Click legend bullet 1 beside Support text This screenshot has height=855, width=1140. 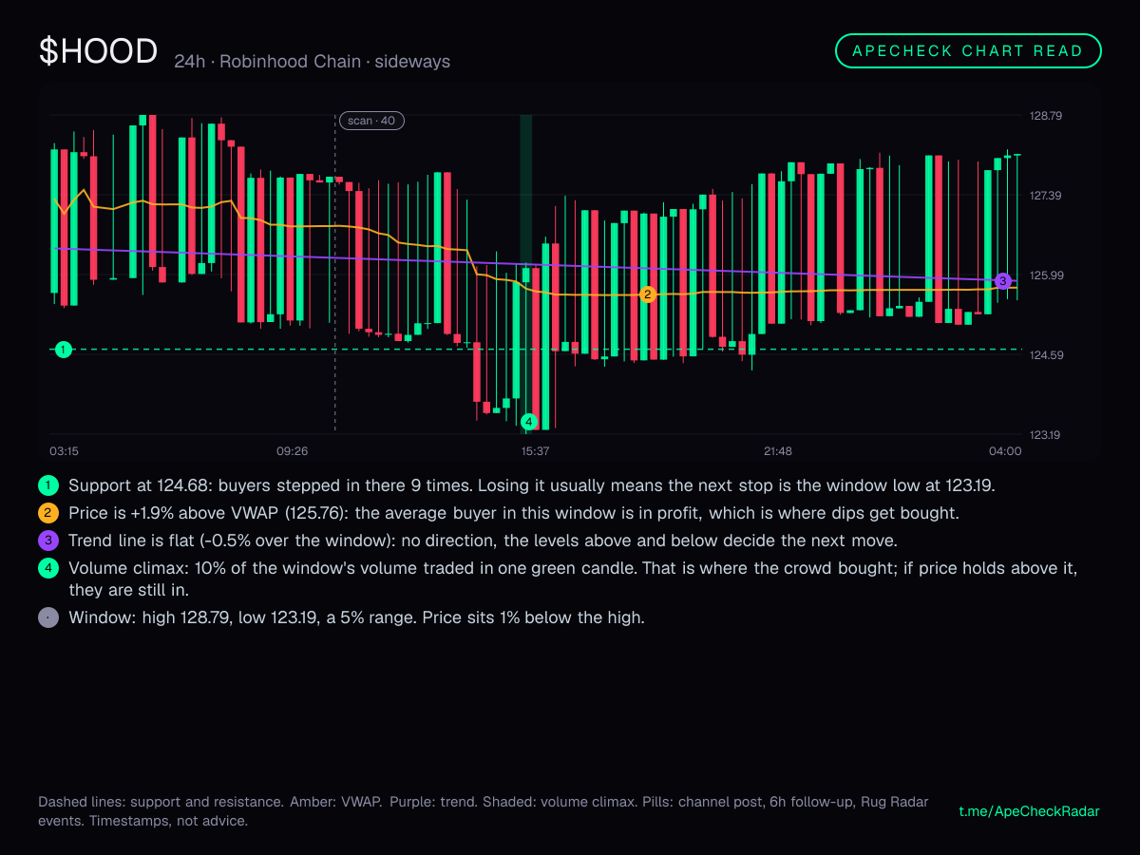tap(48, 484)
